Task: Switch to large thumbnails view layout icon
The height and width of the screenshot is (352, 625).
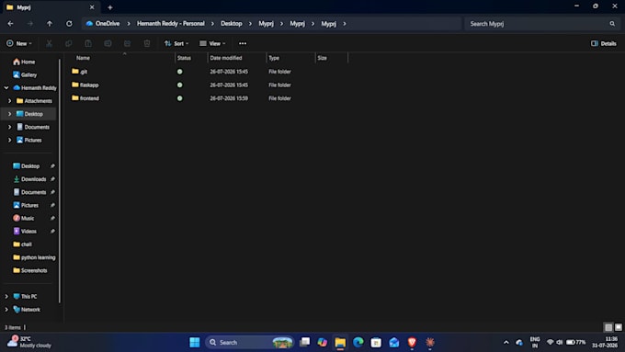Action: coord(619,327)
